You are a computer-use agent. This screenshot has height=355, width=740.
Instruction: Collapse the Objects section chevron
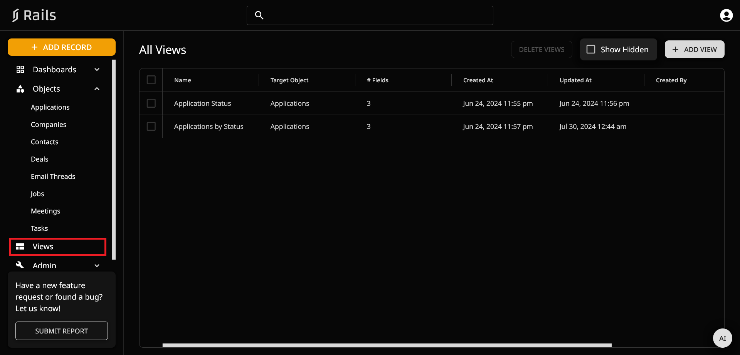97,89
